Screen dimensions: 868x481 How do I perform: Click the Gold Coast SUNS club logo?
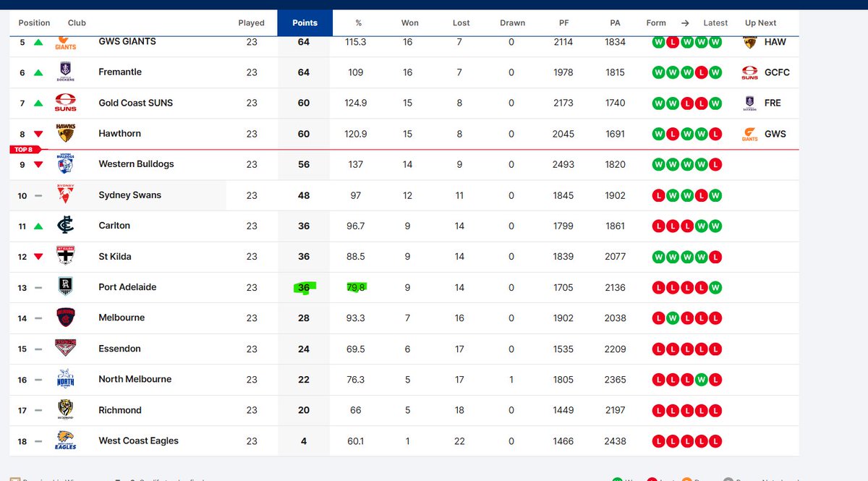coord(66,103)
